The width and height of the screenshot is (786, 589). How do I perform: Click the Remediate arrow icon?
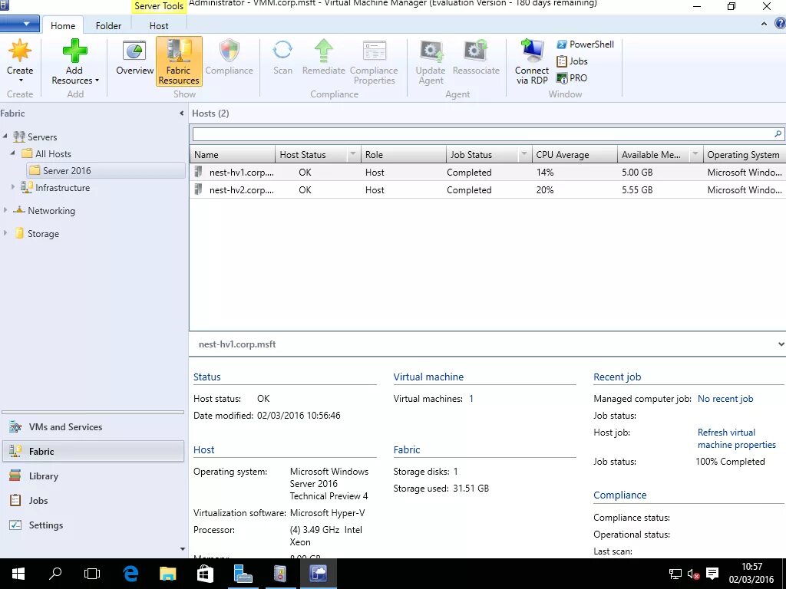(324, 51)
